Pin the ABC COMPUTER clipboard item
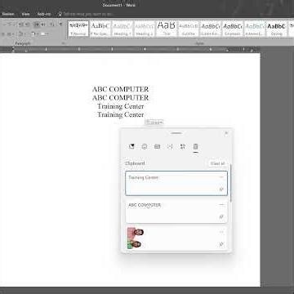This screenshot has height=294, width=294. (221, 216)
